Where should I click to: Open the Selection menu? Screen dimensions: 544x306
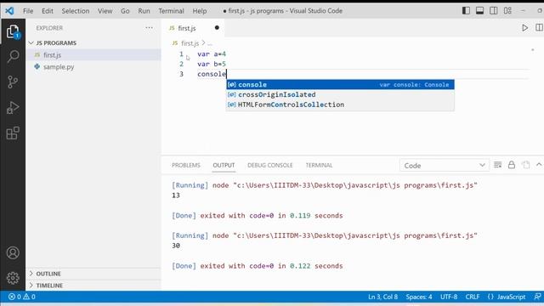(x=76, y=11)
